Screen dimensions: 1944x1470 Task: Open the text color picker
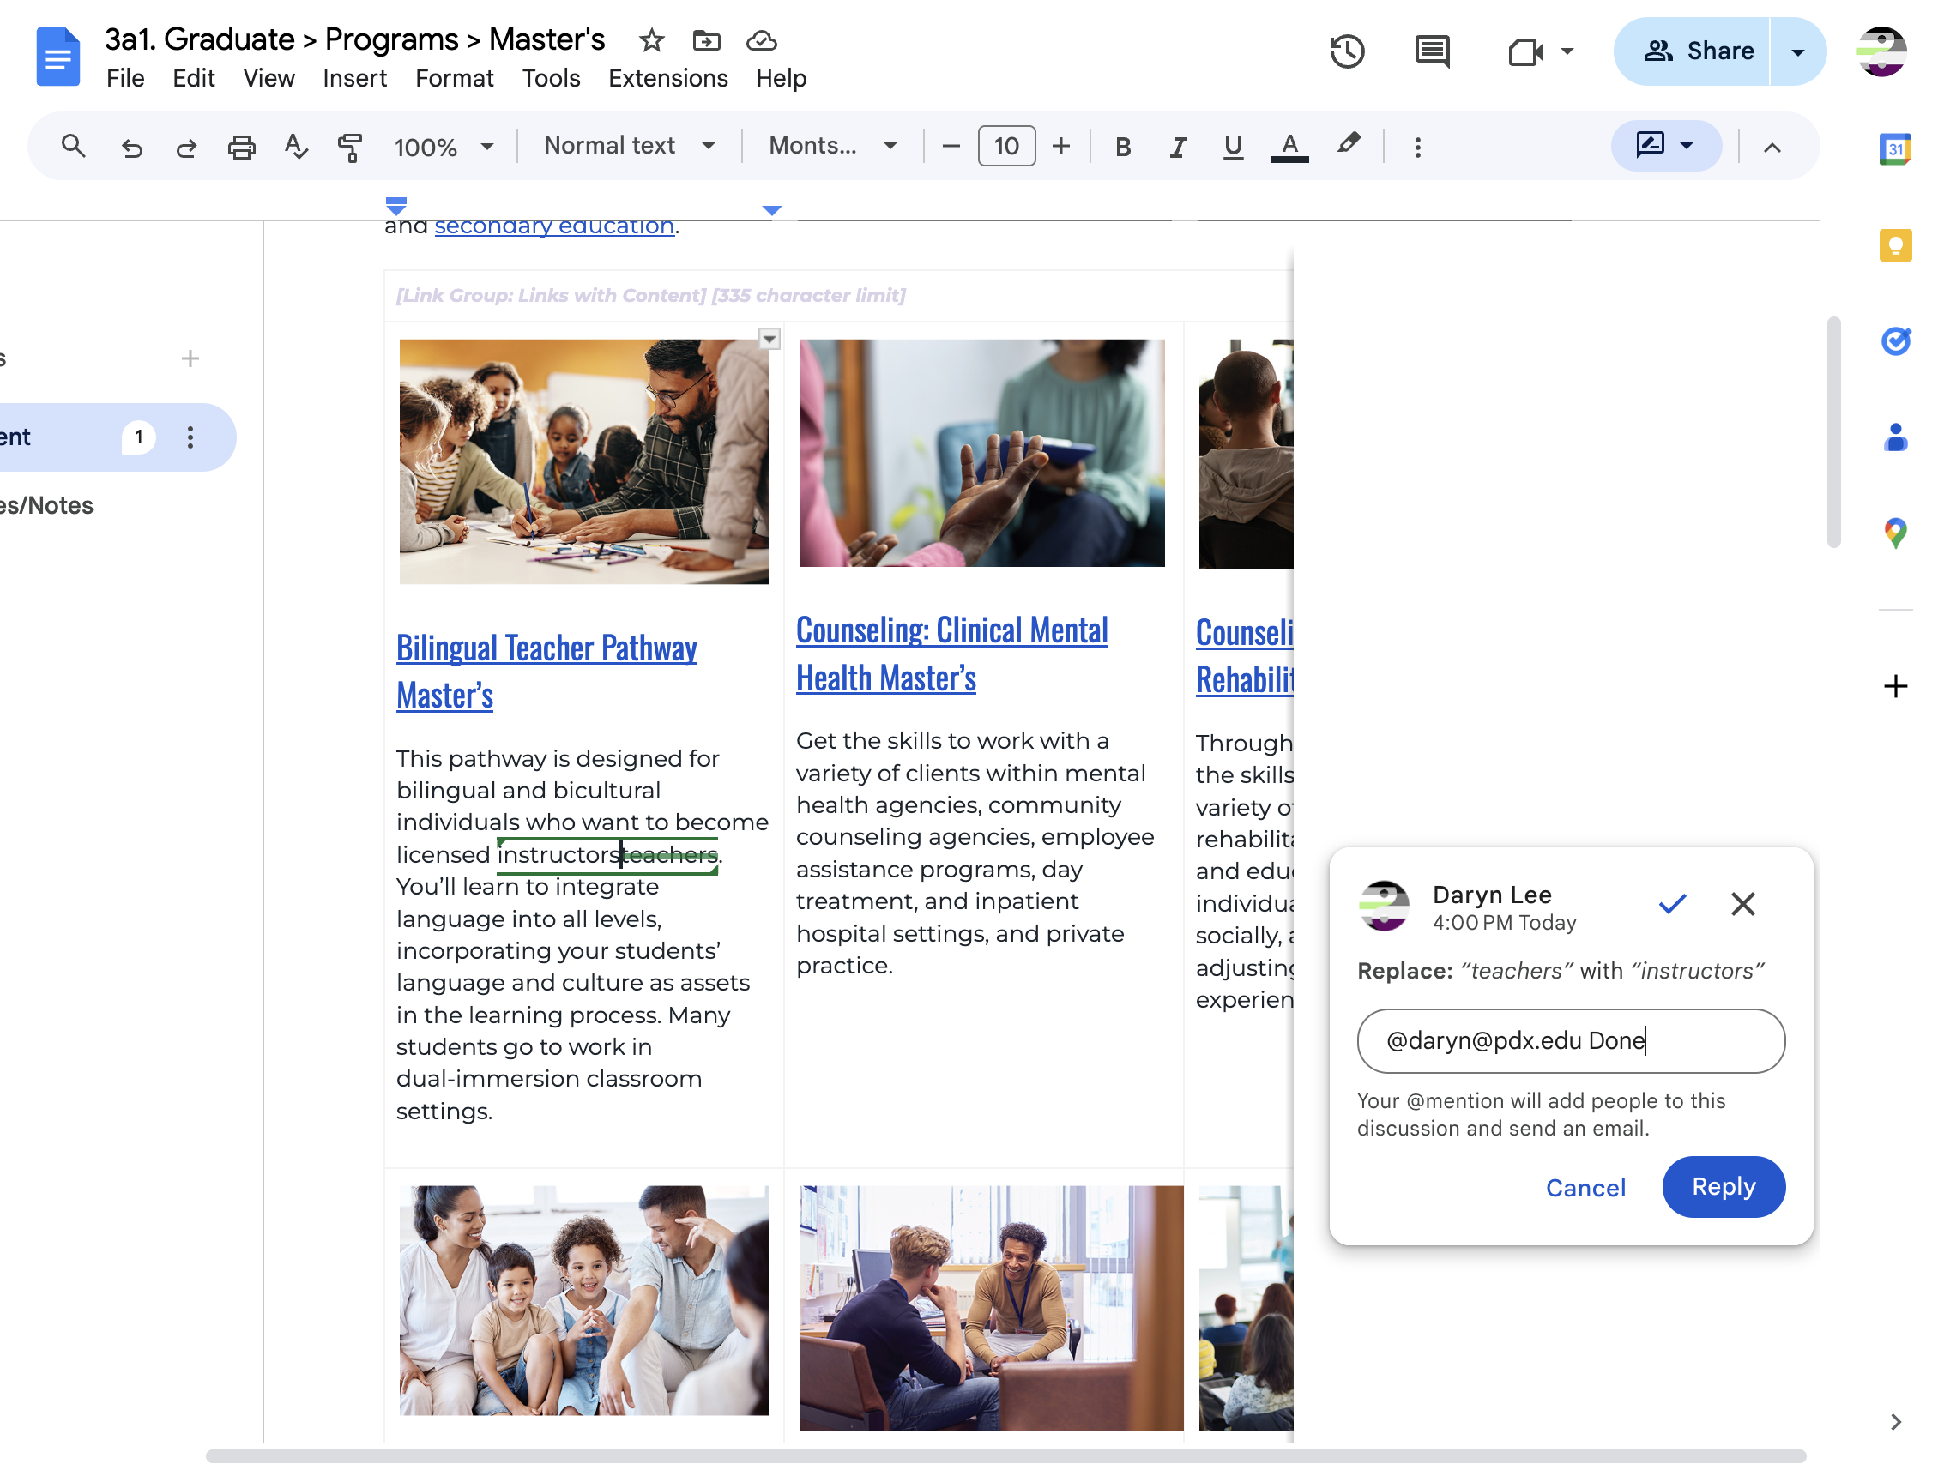pos(1289,147)
